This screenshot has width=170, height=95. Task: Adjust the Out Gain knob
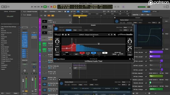[x=130, y=49]
